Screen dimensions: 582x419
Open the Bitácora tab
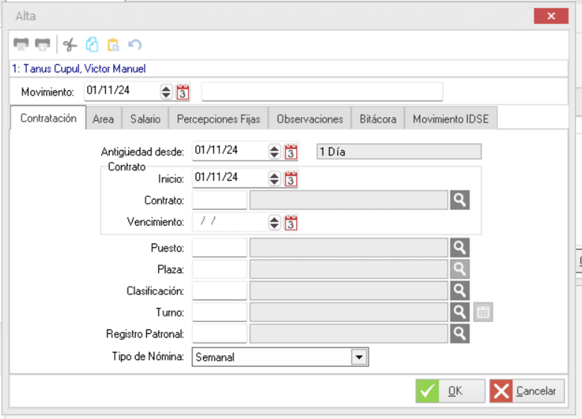pos(381,118)
